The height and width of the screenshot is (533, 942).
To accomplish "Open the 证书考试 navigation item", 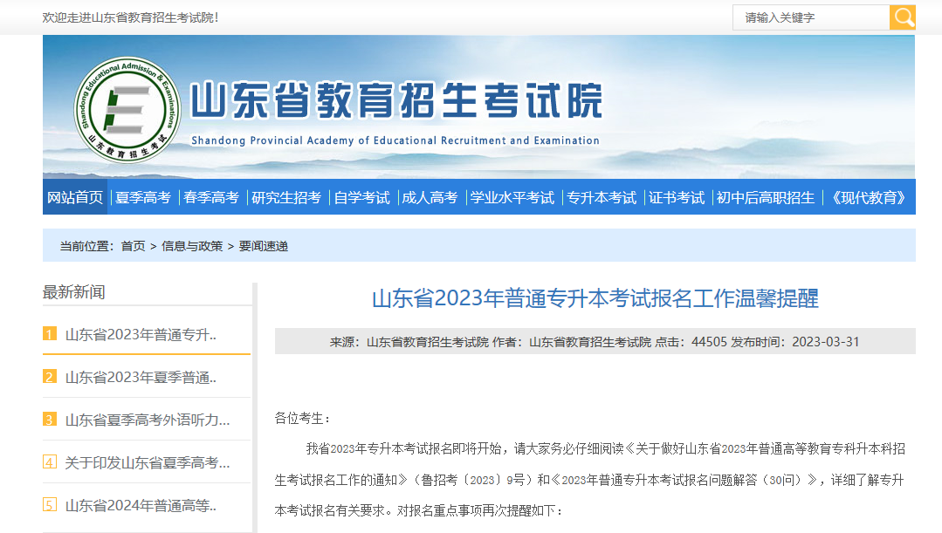I will point(677,197).
